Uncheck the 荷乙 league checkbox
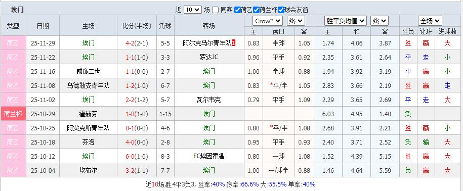Image resolution: width=463 pixels, height=191 pixels. coord(237,10)
